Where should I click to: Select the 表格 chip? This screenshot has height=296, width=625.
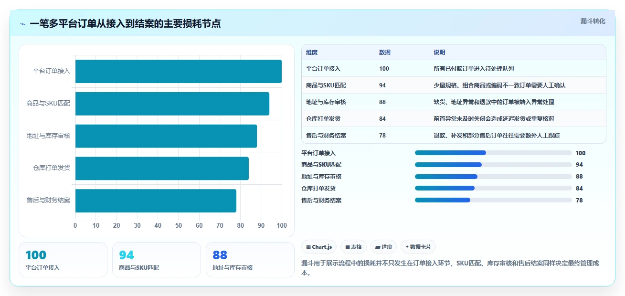353,247
